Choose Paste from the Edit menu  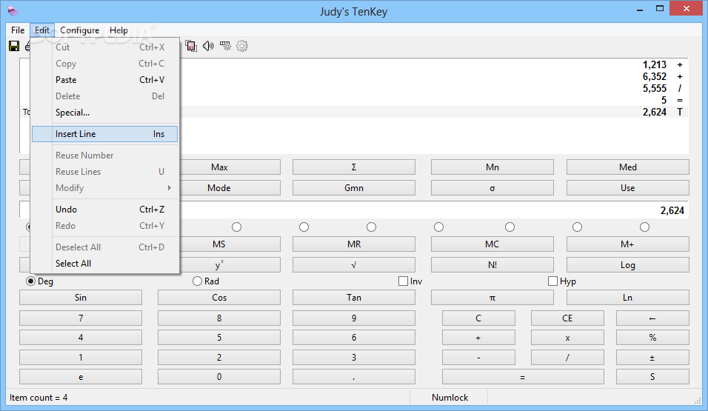click(x=104, y=80)
